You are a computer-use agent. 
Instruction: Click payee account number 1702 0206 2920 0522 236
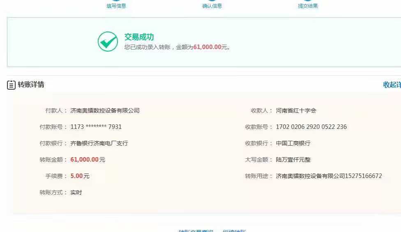(x=311, y=127)
